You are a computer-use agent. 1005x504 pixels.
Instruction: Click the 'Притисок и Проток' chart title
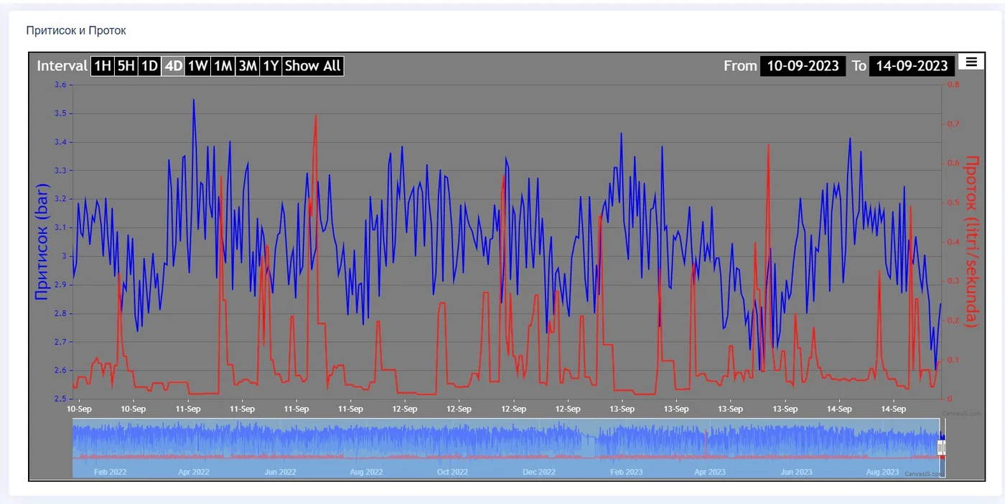(x=76, y=31)
